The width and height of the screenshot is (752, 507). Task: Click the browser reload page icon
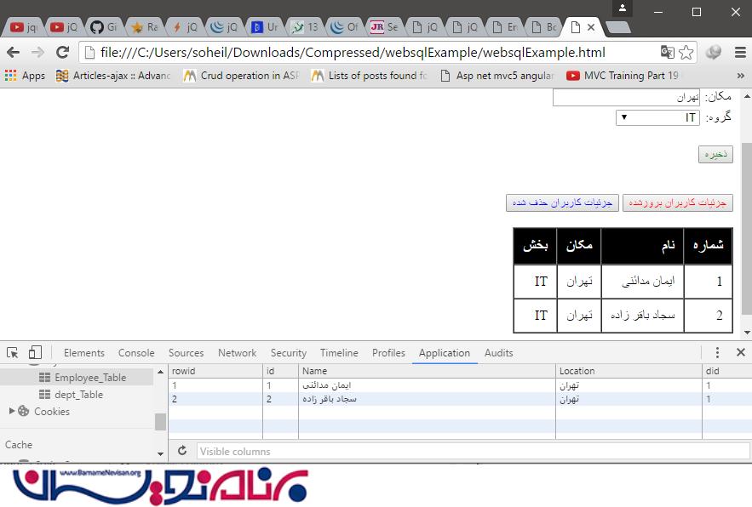pos(62,53)
